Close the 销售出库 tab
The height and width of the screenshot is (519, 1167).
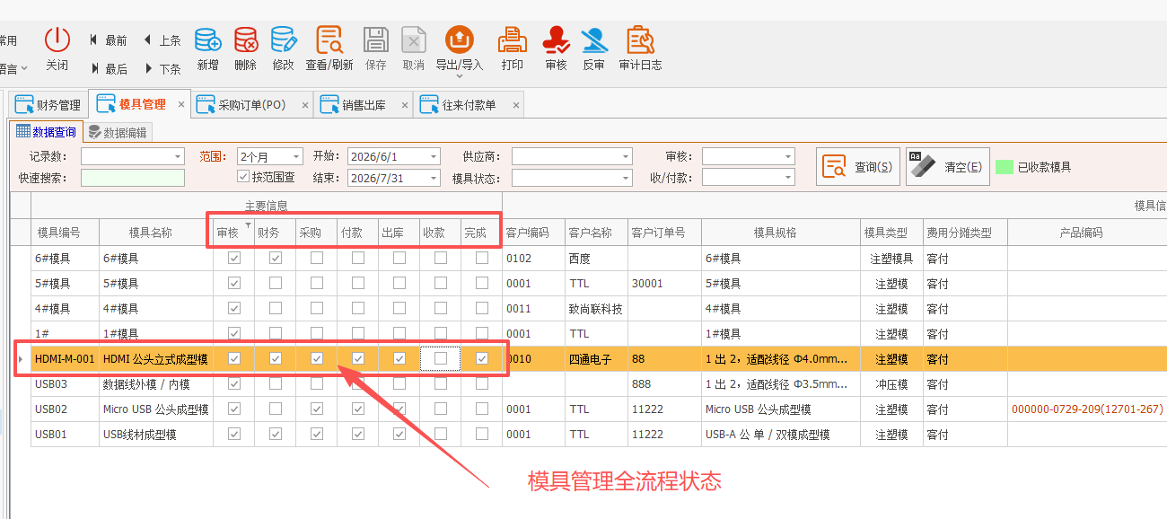tap(405, 105)
